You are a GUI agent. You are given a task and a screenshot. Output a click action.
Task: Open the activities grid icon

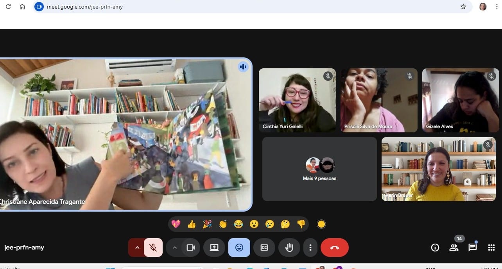pos(491,248)
